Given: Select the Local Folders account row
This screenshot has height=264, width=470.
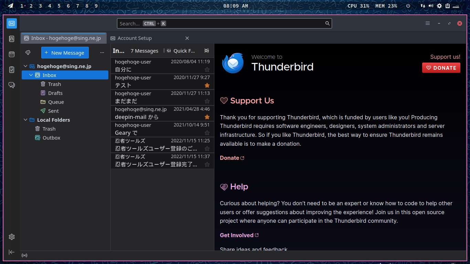Looking at the screenshot, I should pyautogui.click(x=65, y=120).
